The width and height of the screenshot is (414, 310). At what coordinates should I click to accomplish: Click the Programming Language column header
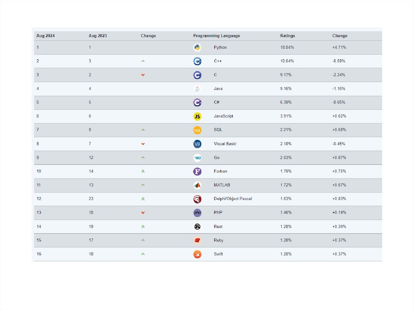point(216,36)
